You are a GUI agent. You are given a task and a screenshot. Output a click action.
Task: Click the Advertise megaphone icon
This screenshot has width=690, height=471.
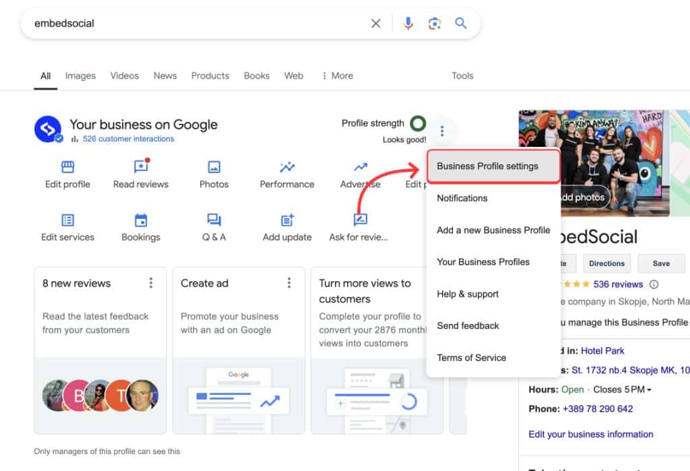360,165
